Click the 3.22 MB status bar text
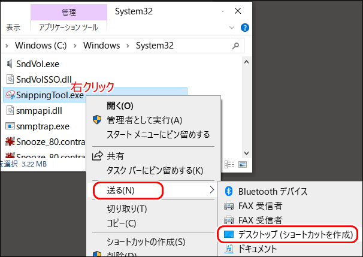The height and width of the screenshot is (257, 363). tap(34, 164)
